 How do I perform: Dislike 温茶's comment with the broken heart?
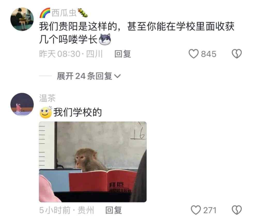pyautogui.click(x=237, y=210)
